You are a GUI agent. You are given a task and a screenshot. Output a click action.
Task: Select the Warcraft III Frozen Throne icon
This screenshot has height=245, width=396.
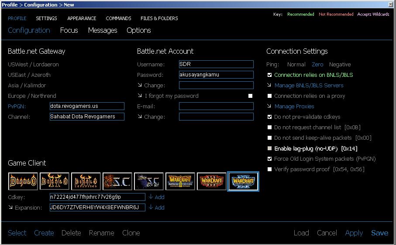point(243,181)
